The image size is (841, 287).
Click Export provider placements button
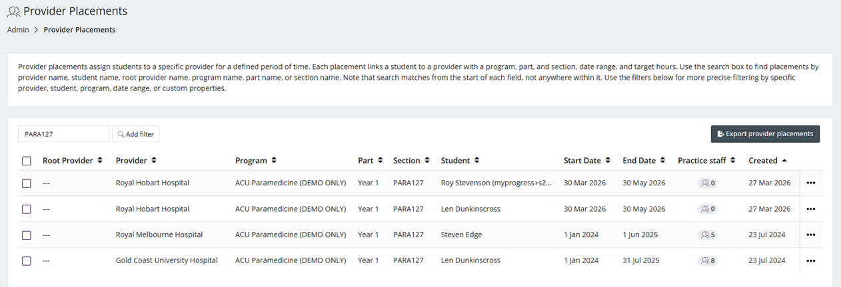click(765, 134)
